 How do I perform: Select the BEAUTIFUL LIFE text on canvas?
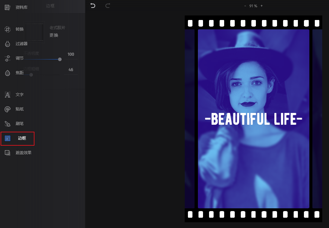pos(253,119)
